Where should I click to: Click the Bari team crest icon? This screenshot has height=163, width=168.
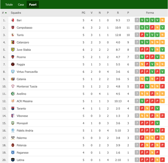[13, 20]
